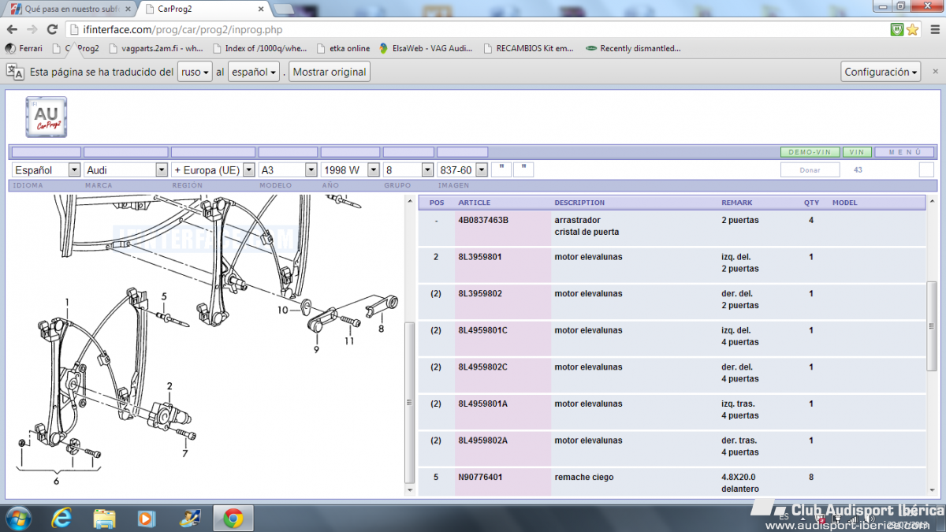Reload the page with refresh icon
Screen dimensions: 946x532
[52, 29]
